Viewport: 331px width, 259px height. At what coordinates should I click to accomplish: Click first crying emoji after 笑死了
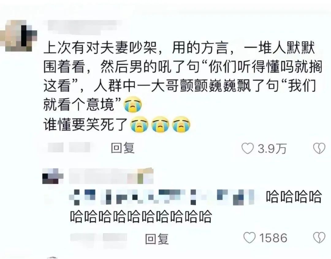pos(139,124)
